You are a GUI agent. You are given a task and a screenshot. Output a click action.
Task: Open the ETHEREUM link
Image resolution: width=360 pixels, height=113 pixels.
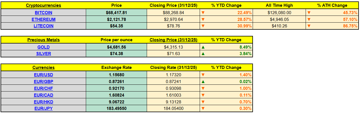point(43,19)
